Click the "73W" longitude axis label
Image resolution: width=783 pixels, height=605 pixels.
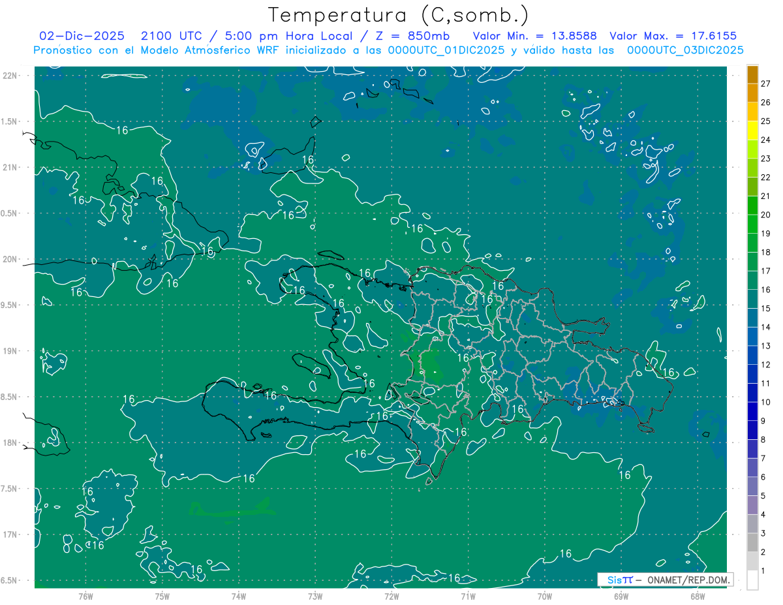click(315, 596)
